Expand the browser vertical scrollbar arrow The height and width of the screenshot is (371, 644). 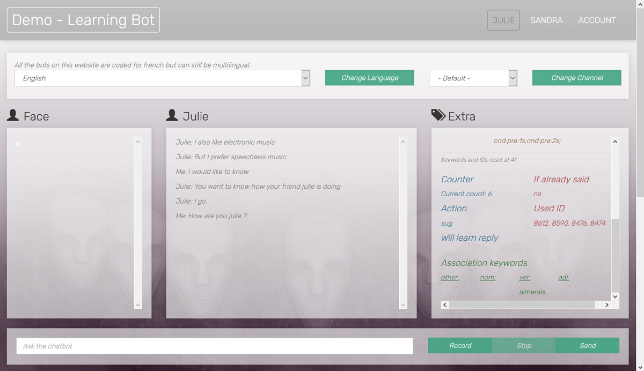(641, 4)
